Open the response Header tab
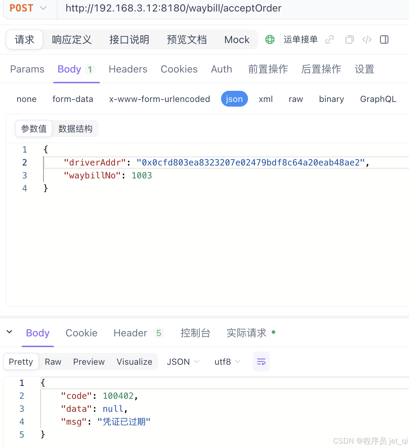 pyautogui.click(x=138, y=333)
